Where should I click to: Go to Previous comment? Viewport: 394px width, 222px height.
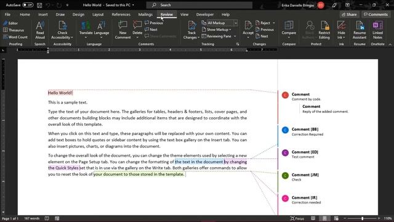[154, 23]
